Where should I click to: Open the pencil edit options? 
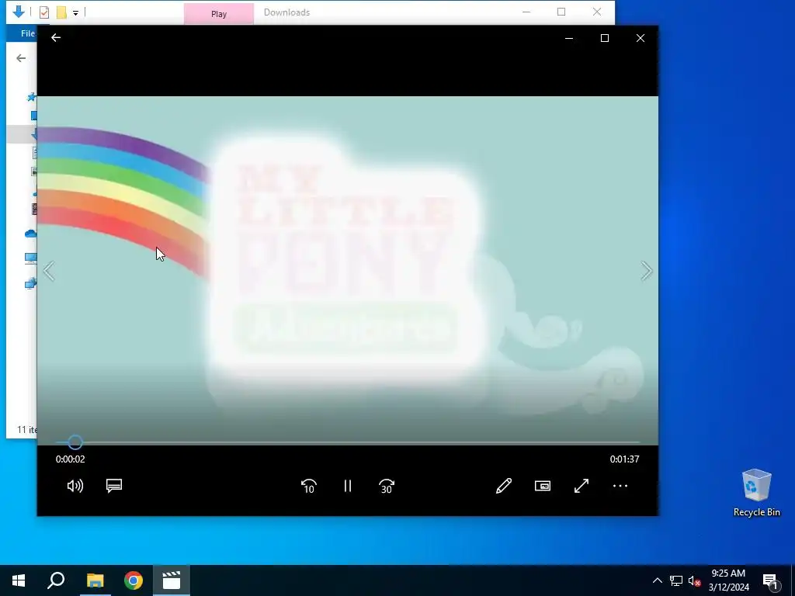(x=503, y=486)
